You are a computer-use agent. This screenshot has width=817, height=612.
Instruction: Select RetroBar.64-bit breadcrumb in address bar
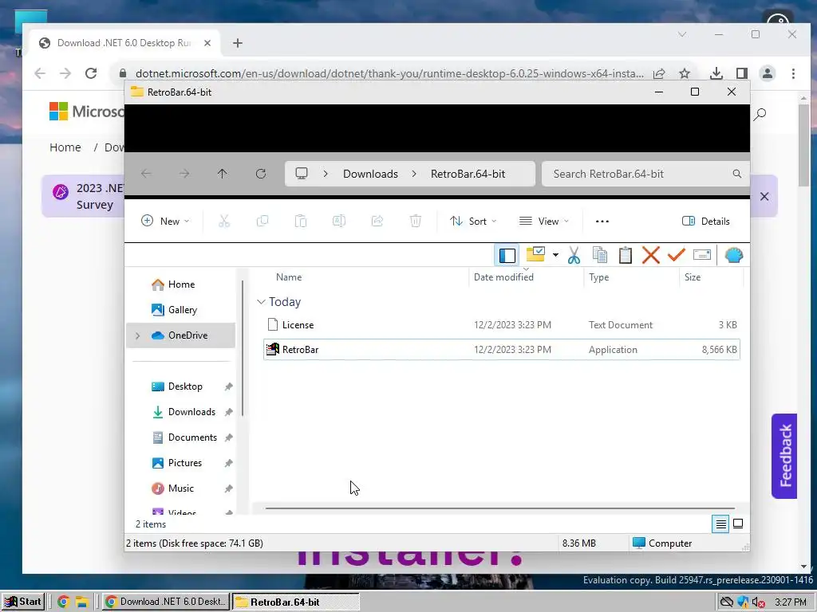coord(468,174)
